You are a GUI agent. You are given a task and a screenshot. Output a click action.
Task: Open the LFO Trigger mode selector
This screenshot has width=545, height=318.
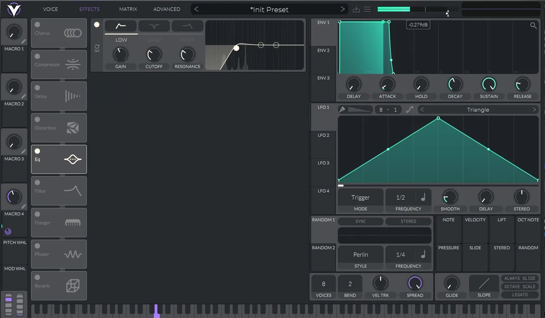coord(361,197)
